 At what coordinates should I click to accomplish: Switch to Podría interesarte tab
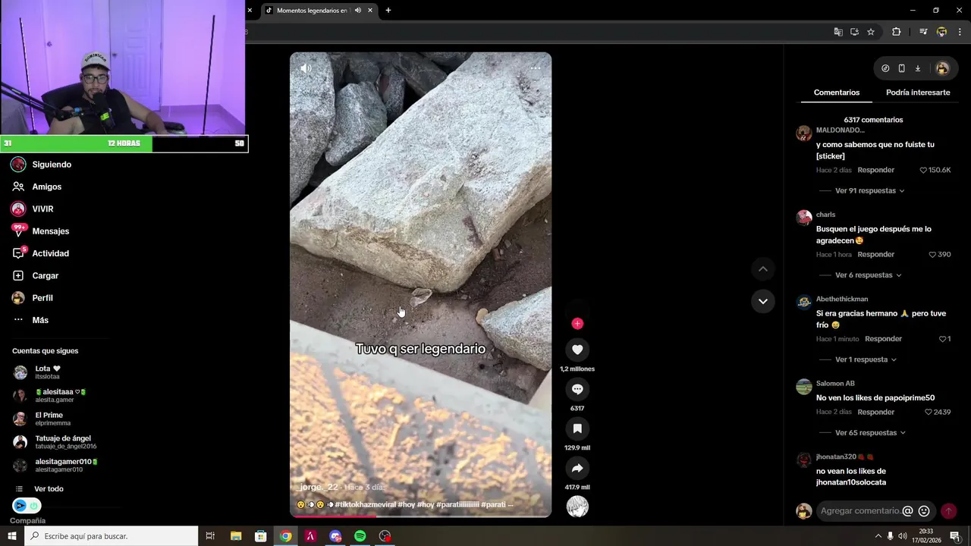pos(918,93)
